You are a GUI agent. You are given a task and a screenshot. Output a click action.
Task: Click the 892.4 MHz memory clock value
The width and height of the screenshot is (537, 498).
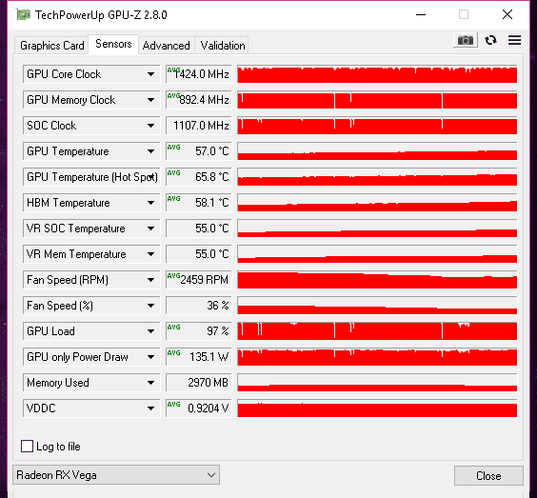tap(199, 100)
